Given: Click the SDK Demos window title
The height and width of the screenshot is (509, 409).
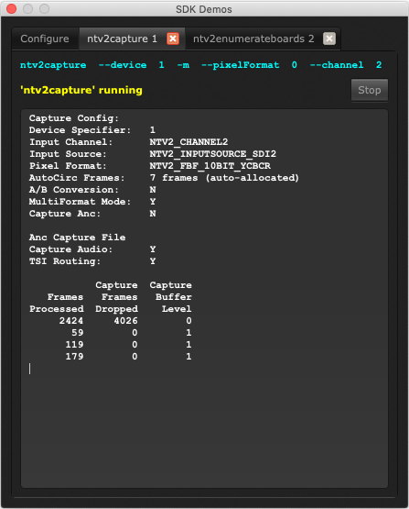Looking at the screenshot, I should pos(204,9).
